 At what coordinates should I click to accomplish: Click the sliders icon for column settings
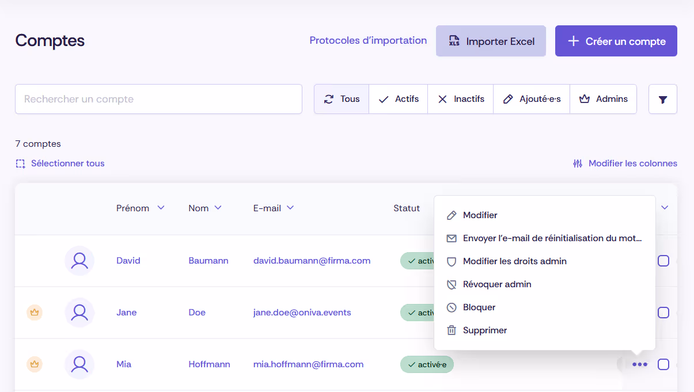coord(578,163)
